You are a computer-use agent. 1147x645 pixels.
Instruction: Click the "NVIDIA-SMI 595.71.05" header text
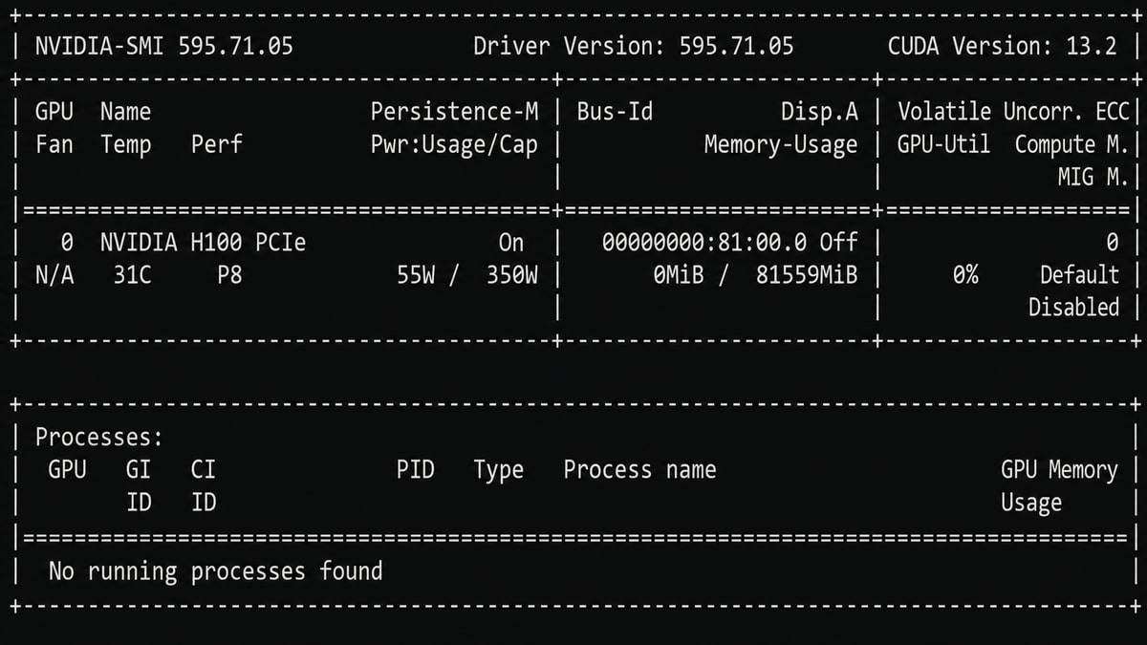tap(163, 46)
